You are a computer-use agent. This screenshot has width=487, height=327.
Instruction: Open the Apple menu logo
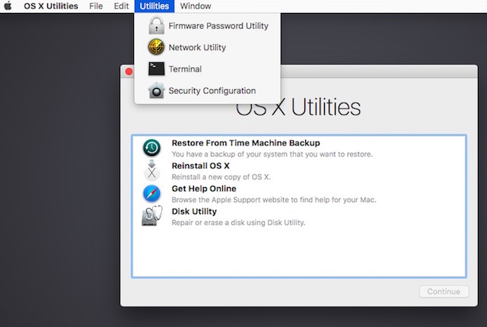[x=8, y=6]
